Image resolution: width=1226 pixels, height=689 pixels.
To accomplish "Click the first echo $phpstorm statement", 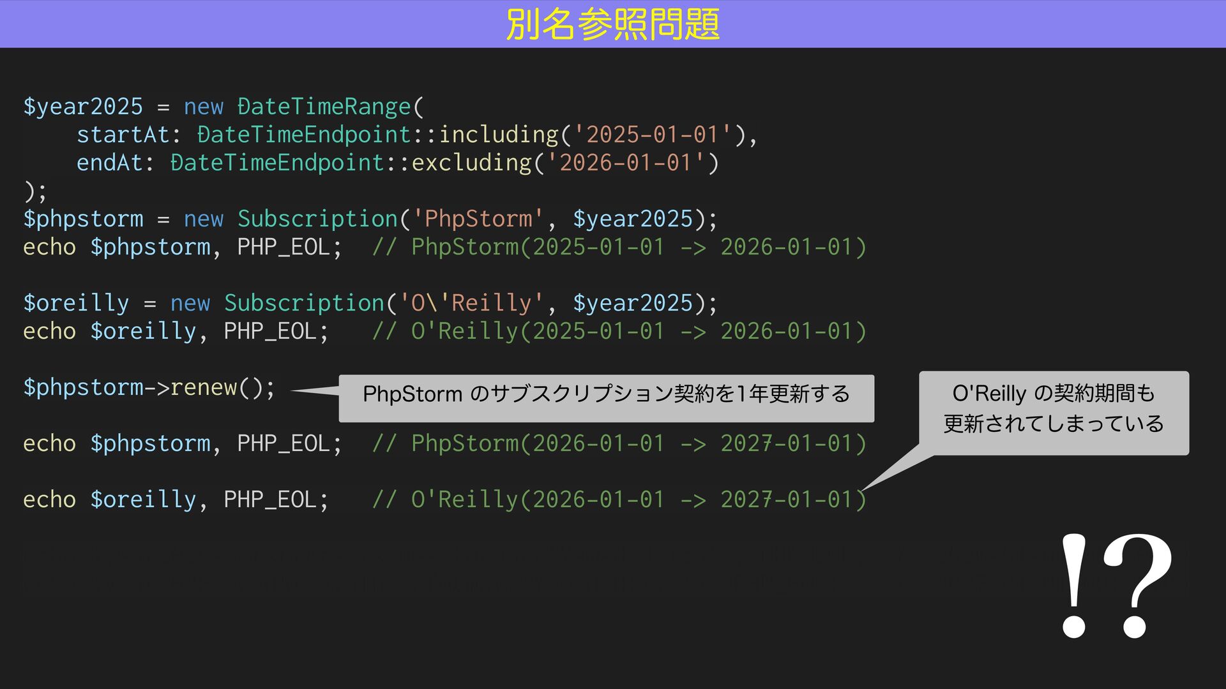I will [182, 247].
